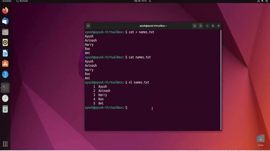Open the terminal hamburger menu
The image size is (270, 151).
coord(201,26)
